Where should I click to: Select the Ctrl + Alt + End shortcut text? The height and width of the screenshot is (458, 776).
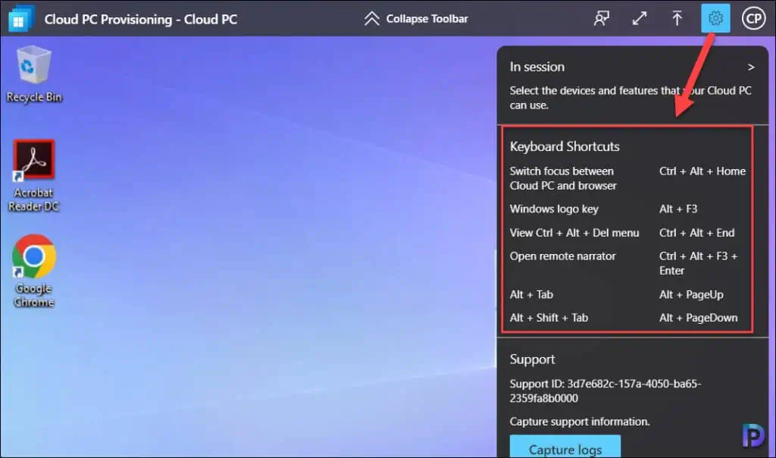coord(697,233)
